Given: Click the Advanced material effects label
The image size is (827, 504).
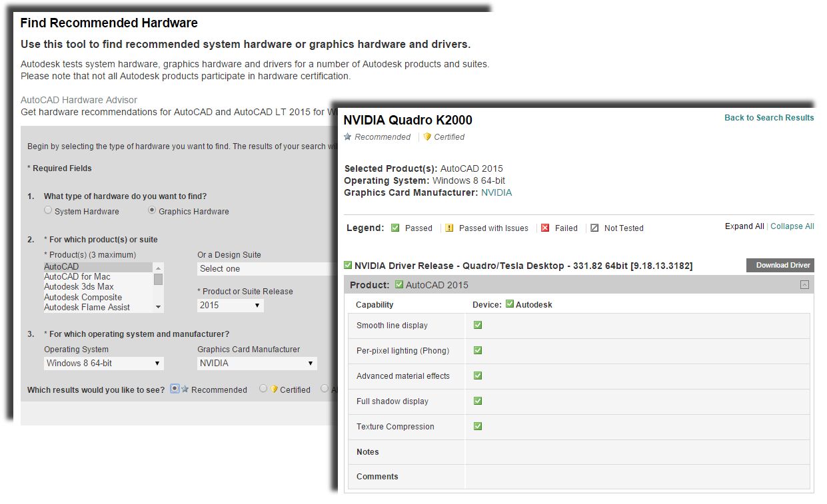Looking at the screenshot, I should [x=403, y=376].
